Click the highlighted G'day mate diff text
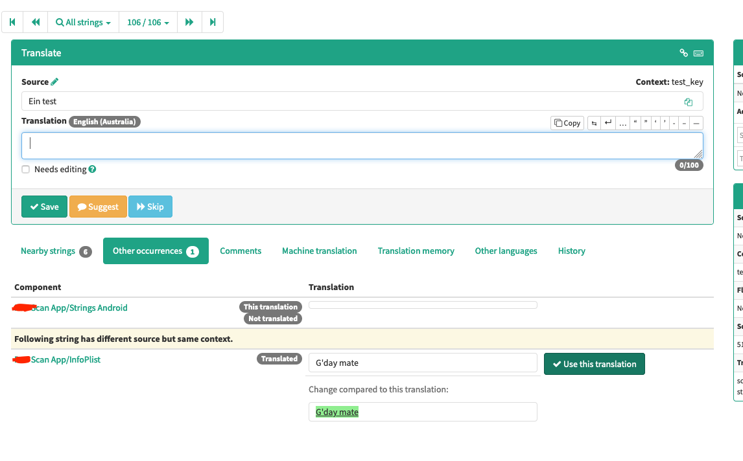743x461 pixels. point(337,412)
